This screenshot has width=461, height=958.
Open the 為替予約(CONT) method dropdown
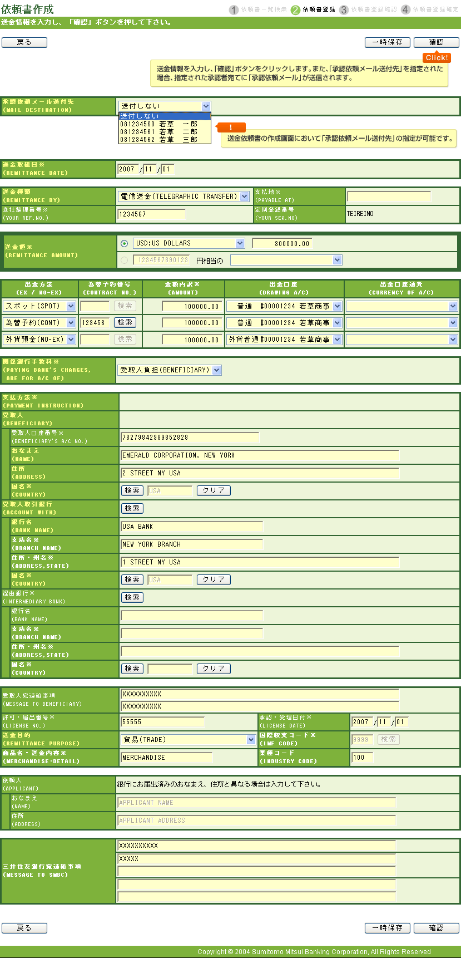click(39, 323)
